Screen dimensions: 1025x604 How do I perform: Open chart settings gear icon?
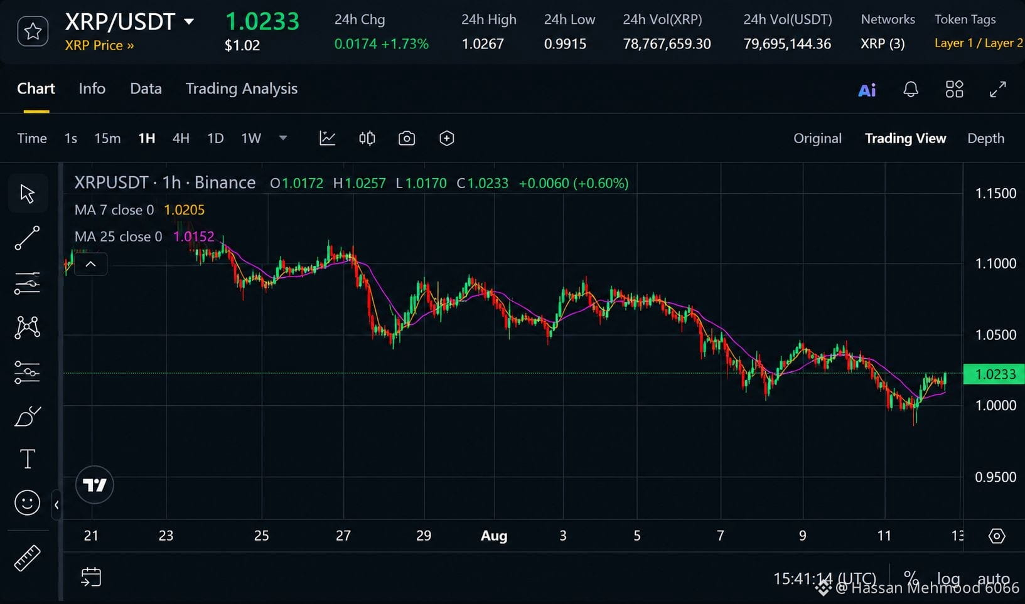point(997,536)
